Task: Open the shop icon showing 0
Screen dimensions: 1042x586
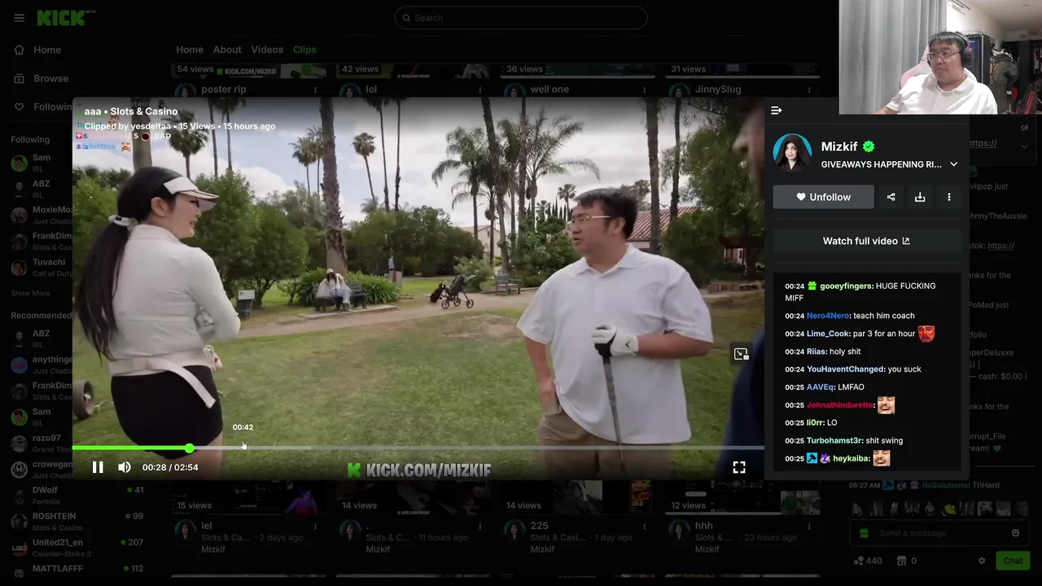Action: 907,561
